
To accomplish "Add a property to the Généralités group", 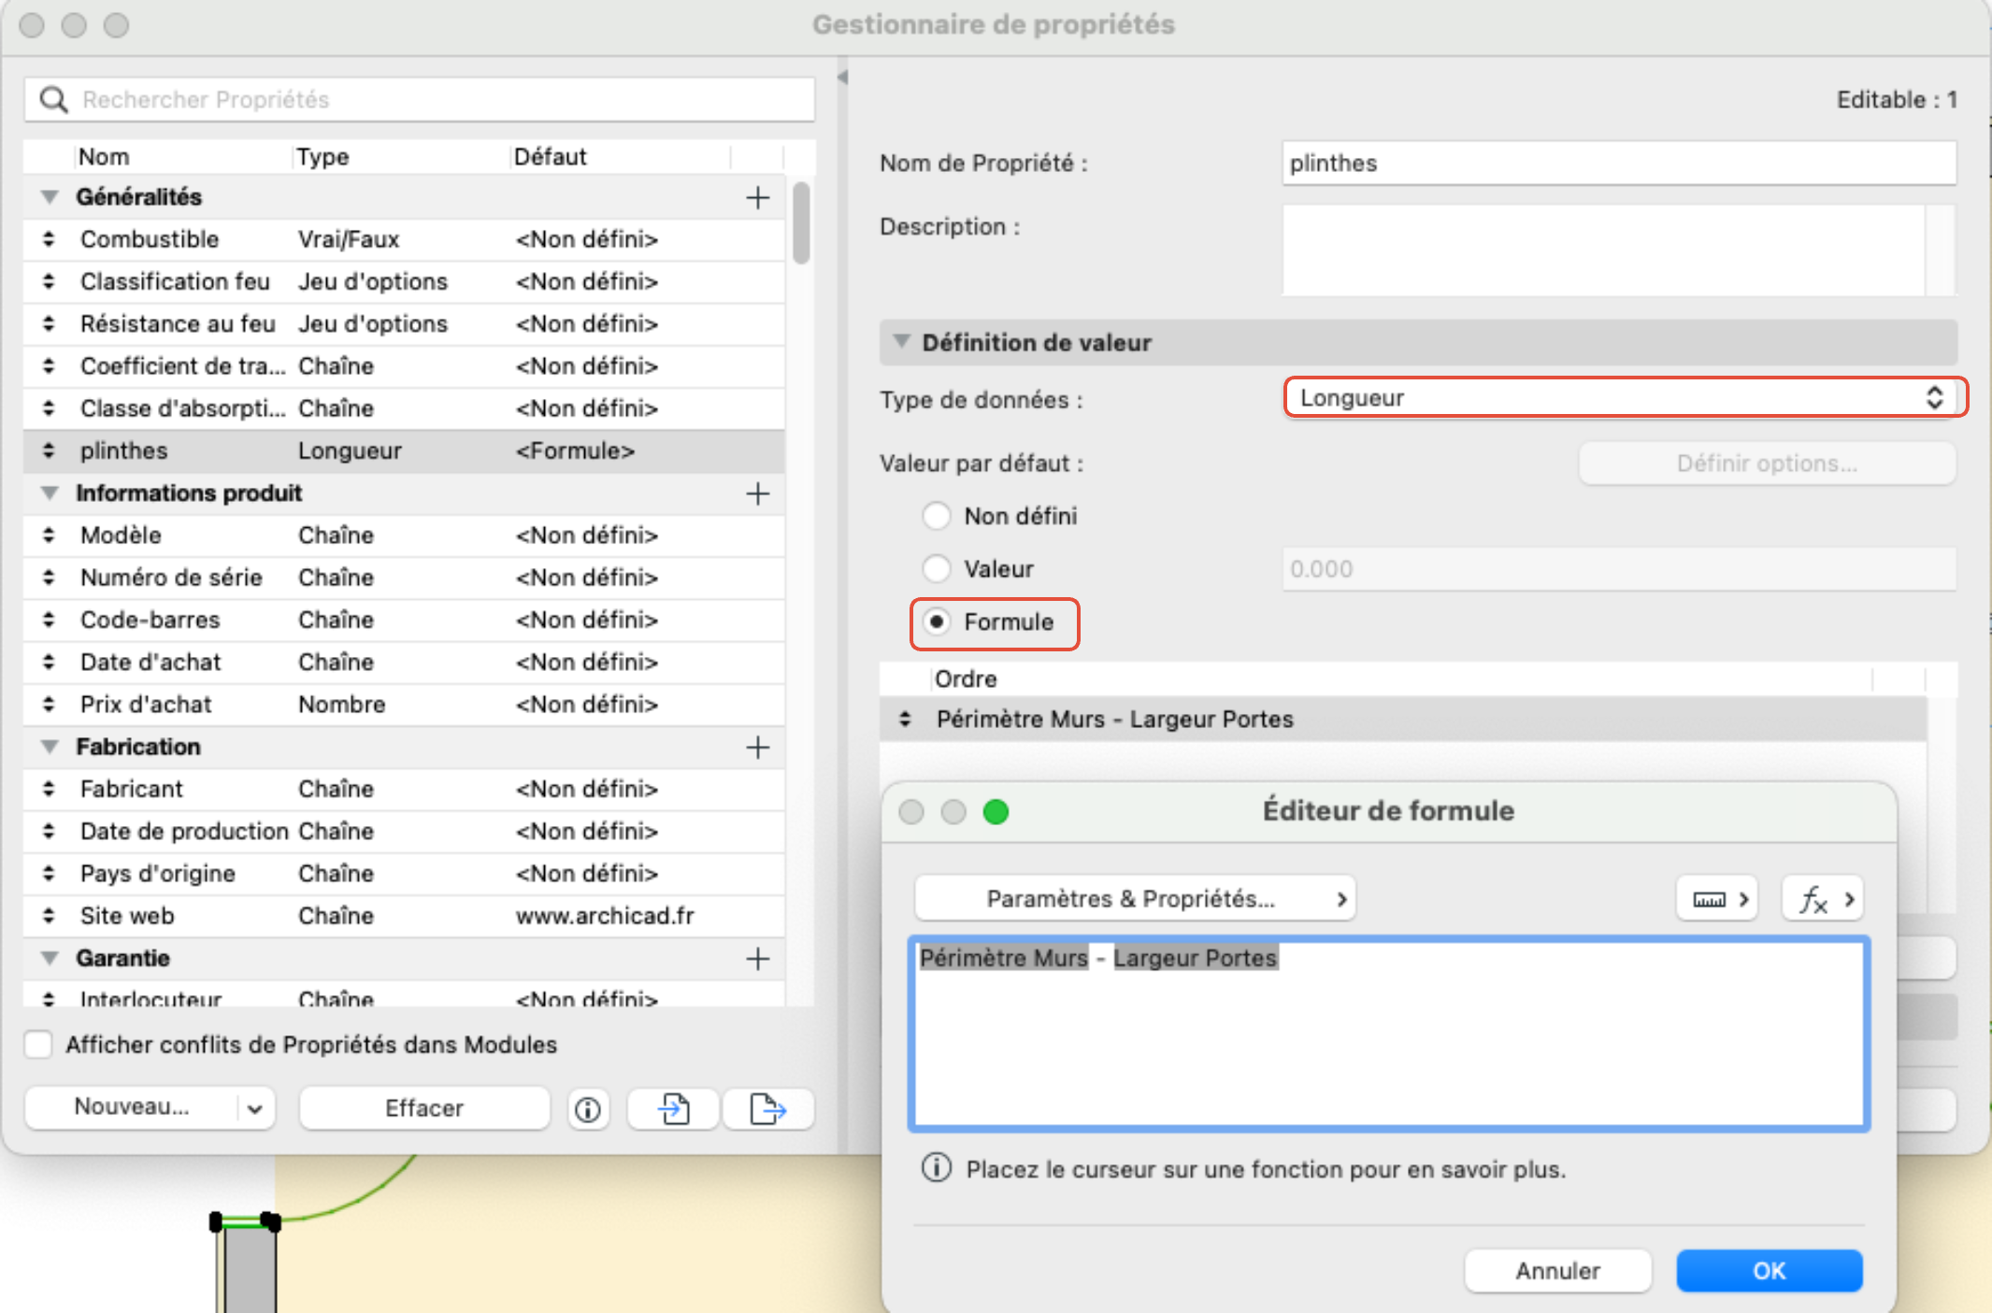I will coord(758,197).
